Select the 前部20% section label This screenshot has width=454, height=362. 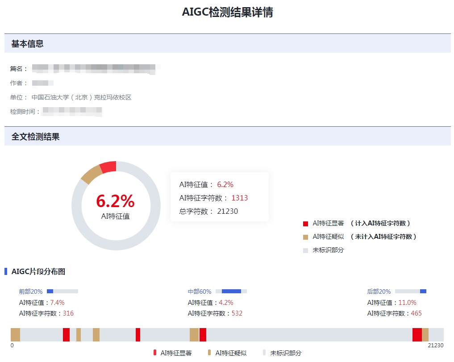[x=31, y=291]
